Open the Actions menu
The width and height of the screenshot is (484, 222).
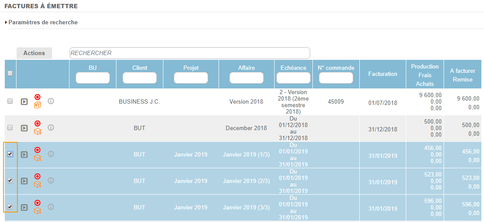pos(34,53)
